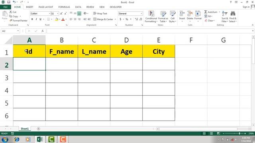Click the Increase Decimal icon
The height and width of the screenshot is (143, 255).
coord(136,19)
